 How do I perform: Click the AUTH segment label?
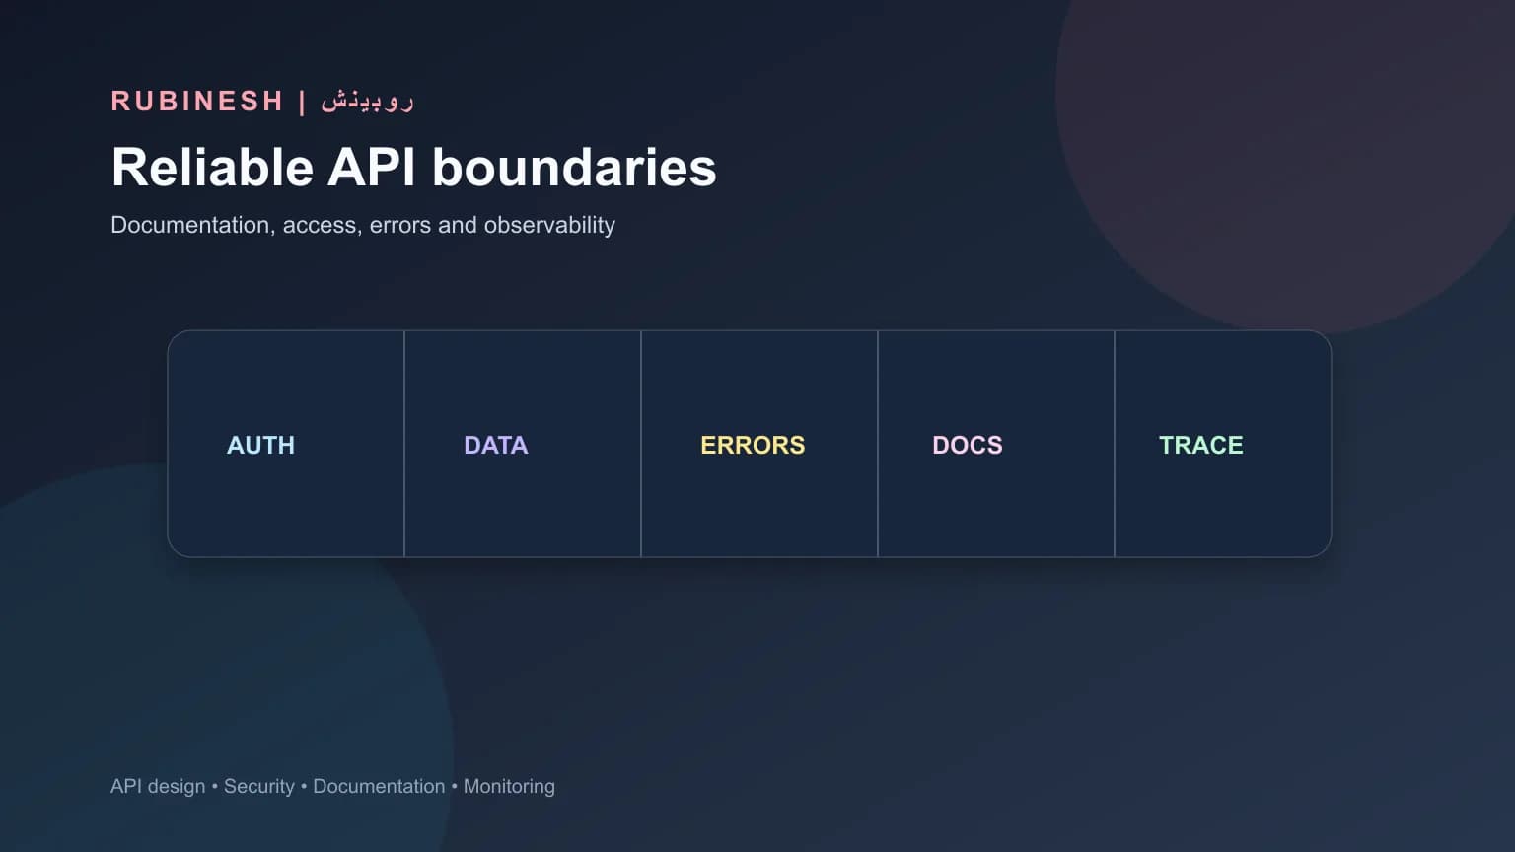click(260, 445)
